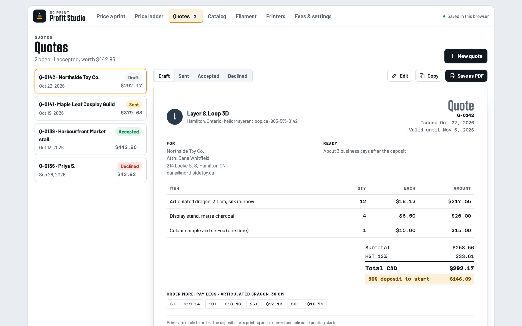
Task: Click the 10+ · $18.13 price tier
Action: click(x=225, y=304)
